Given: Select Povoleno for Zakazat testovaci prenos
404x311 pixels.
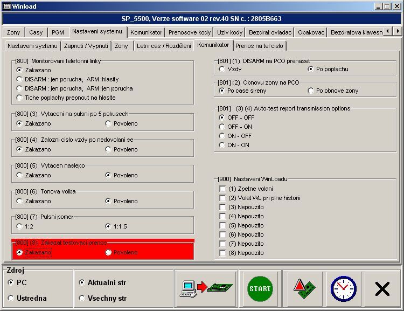Looking at the screenshot, I should point(109,252).
